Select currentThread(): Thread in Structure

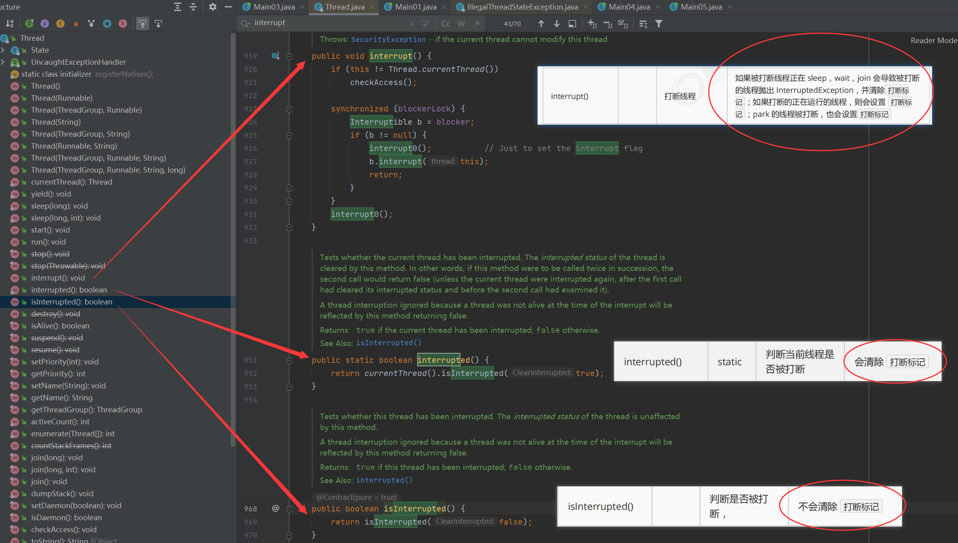click(x=71, y=182)
